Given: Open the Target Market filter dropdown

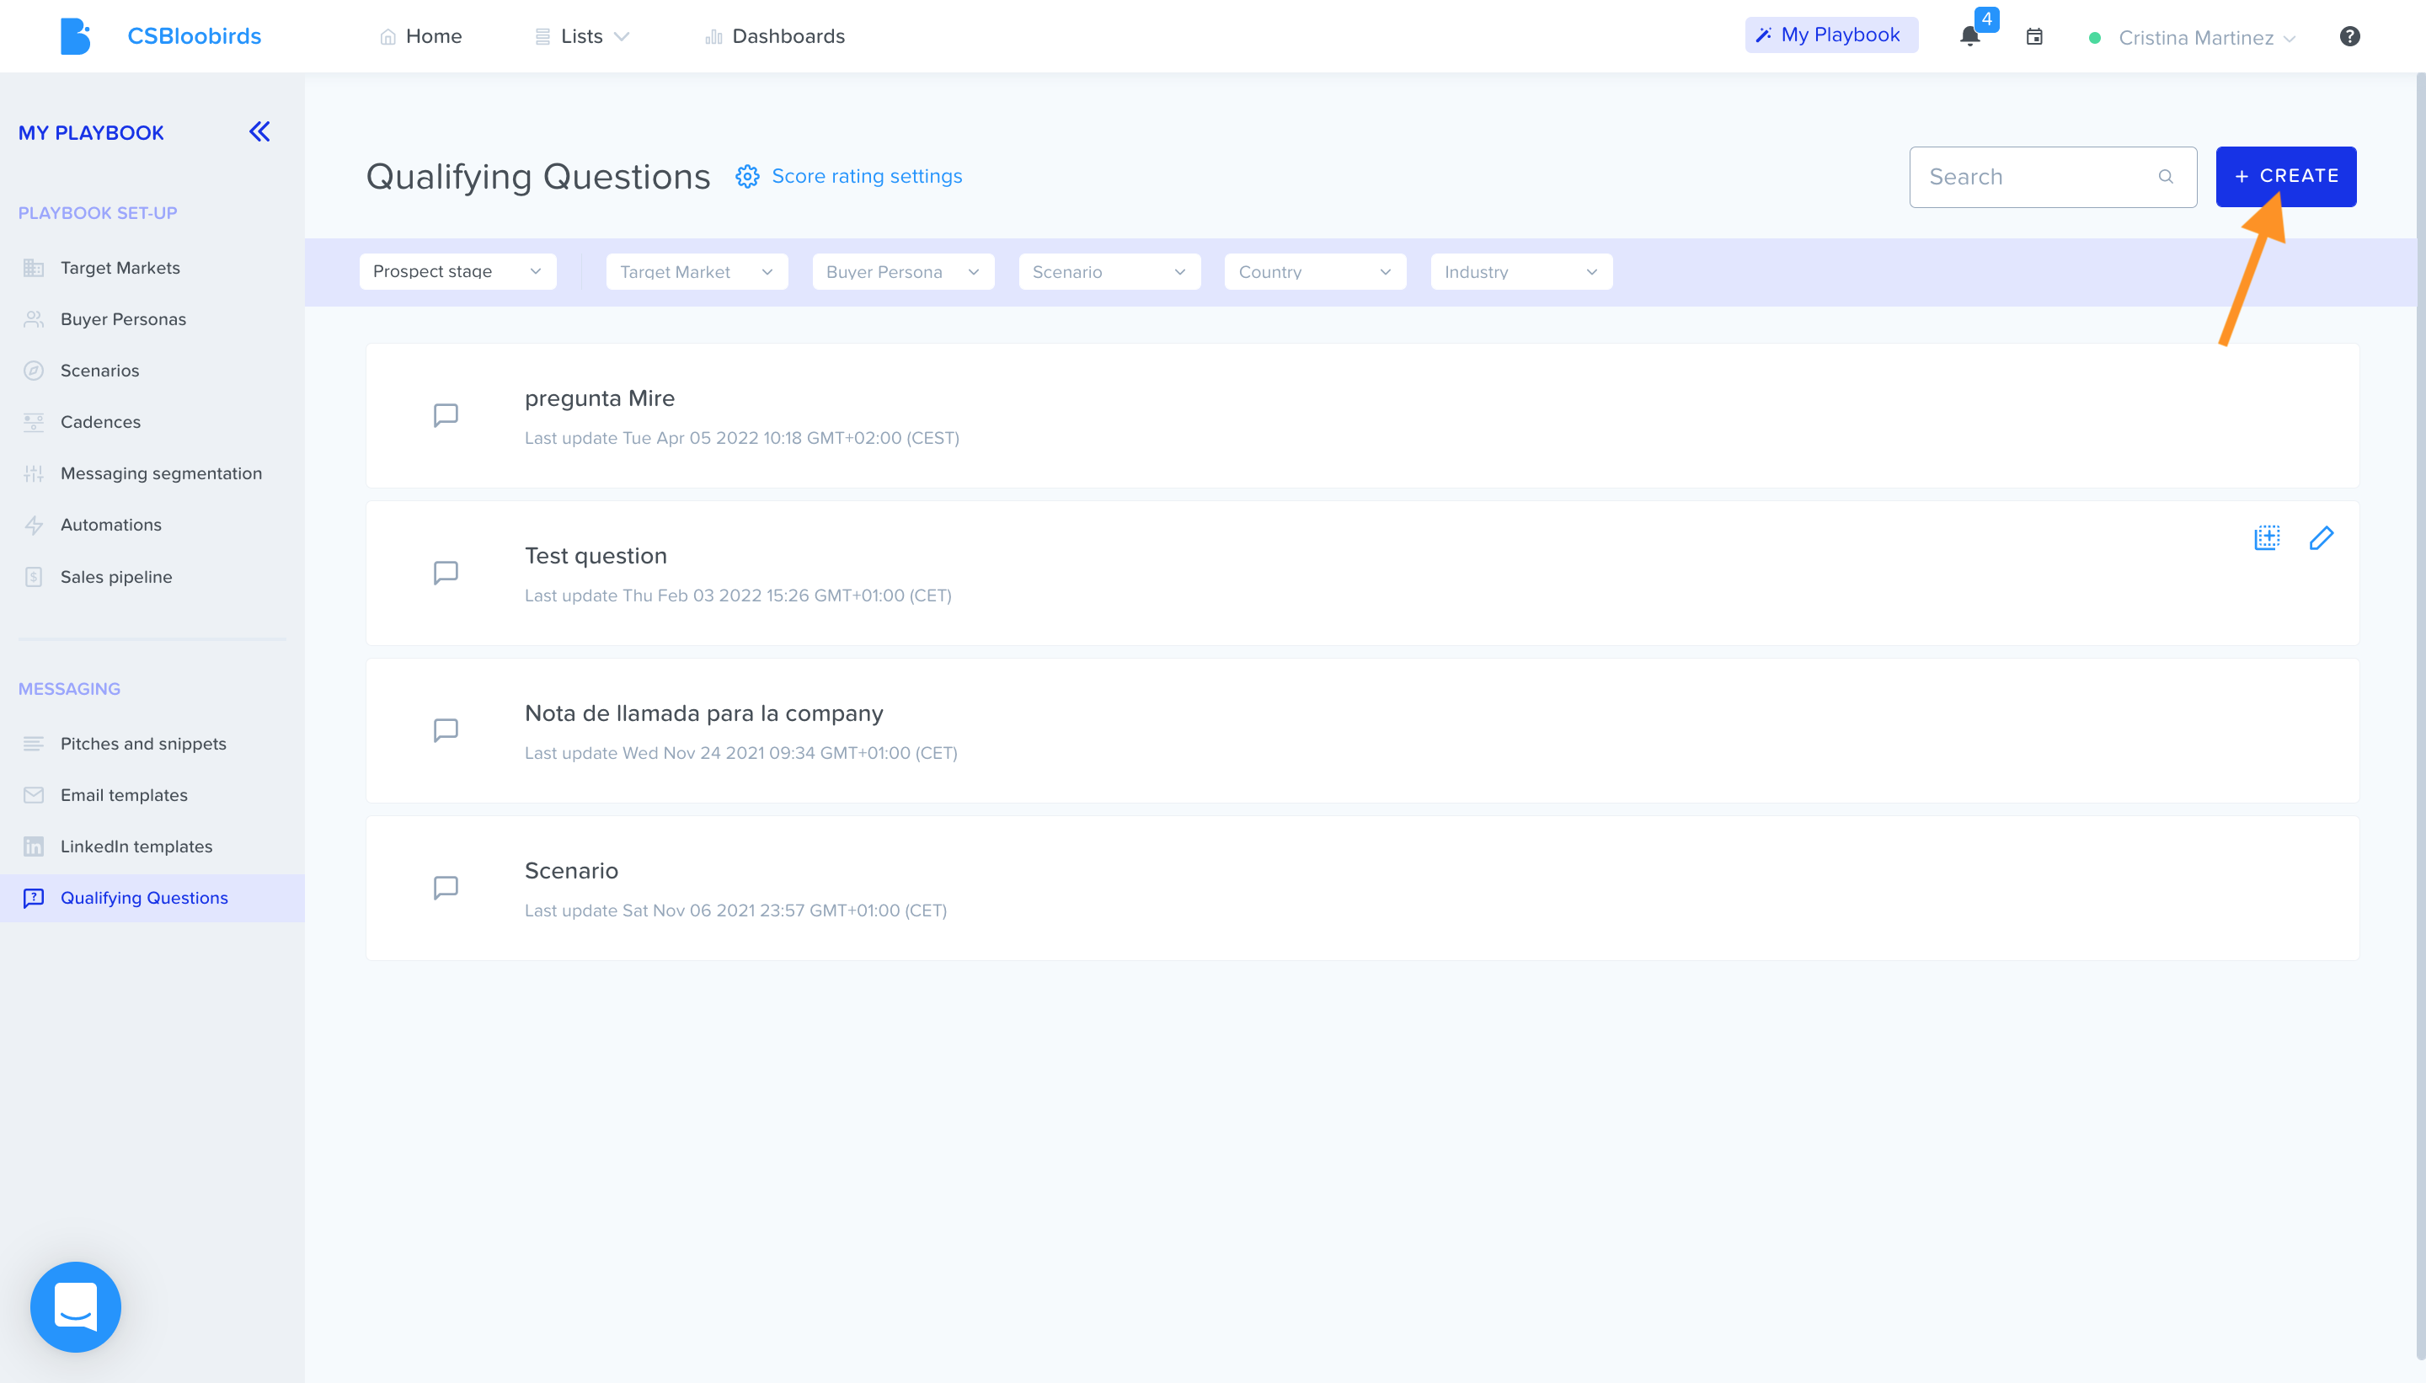Looking at the screenshot, I should click(x=697, y=272).
